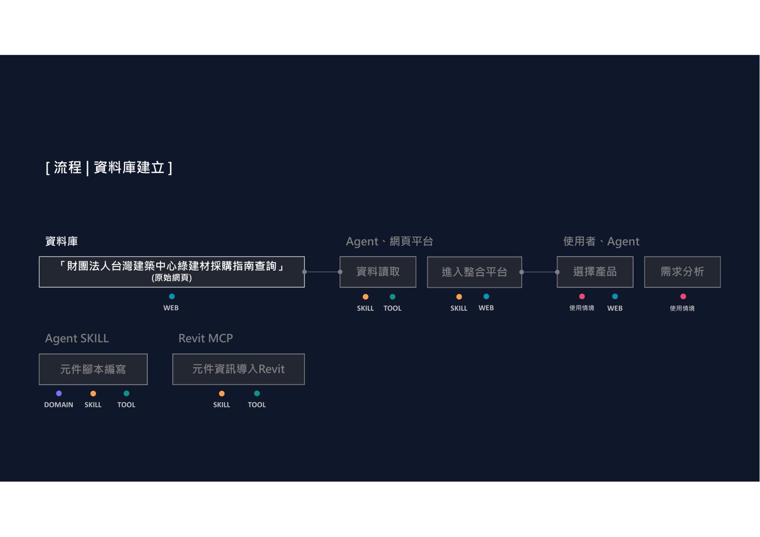Click the orange SKILL dot under 元件資訊導入Revit
The image size is (760, 537).
(222, 394)
